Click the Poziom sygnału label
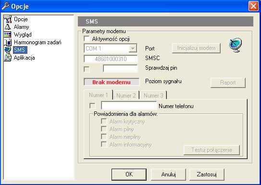The width and height of the screenshot is (261, 185). pos(163,81)
